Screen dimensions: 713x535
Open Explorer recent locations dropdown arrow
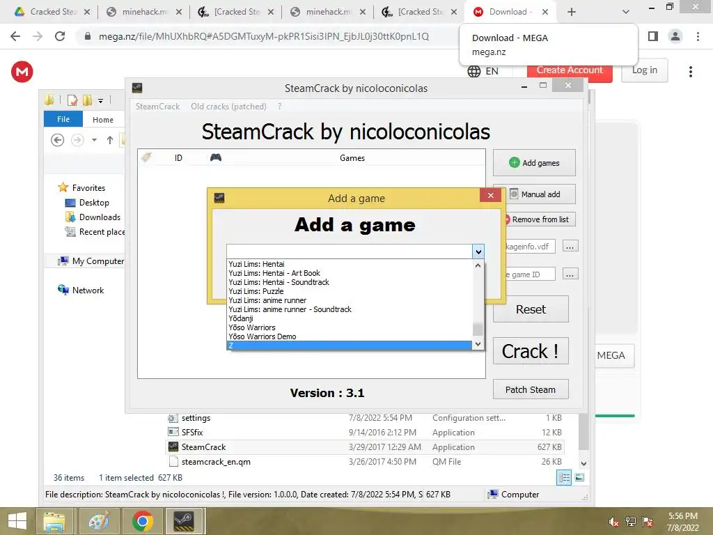pos(94,140)
